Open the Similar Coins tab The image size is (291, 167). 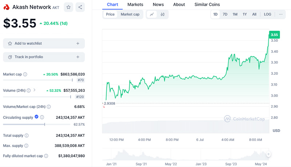[x=207, y=4]
